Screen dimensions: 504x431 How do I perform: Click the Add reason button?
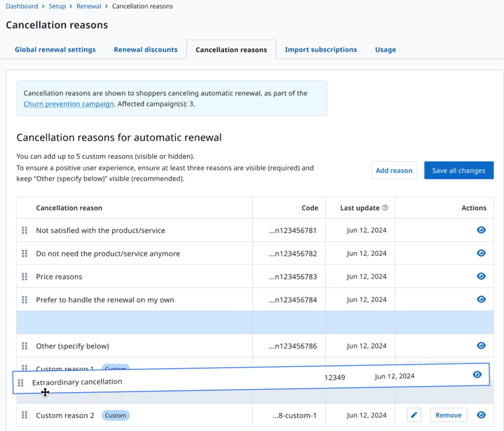394,170
